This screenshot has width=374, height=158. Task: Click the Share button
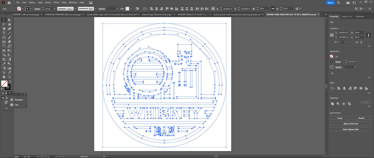[x=330, y=3]
